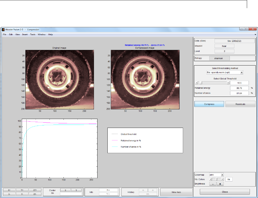This screenshot has height=198, width=258.
Task: Click the Close button in panel
Action: pyautogui.click(x=225, y=192)
